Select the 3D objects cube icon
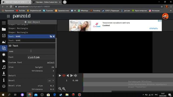The width and height of the screenshot is (173, 97). [x=4, y=48]
